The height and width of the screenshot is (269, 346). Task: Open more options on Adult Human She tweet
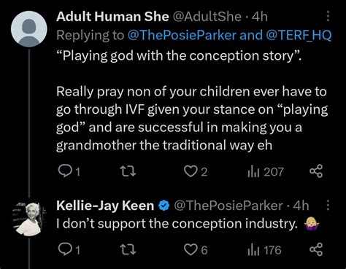pyautogui.click(x=328, y=16)
